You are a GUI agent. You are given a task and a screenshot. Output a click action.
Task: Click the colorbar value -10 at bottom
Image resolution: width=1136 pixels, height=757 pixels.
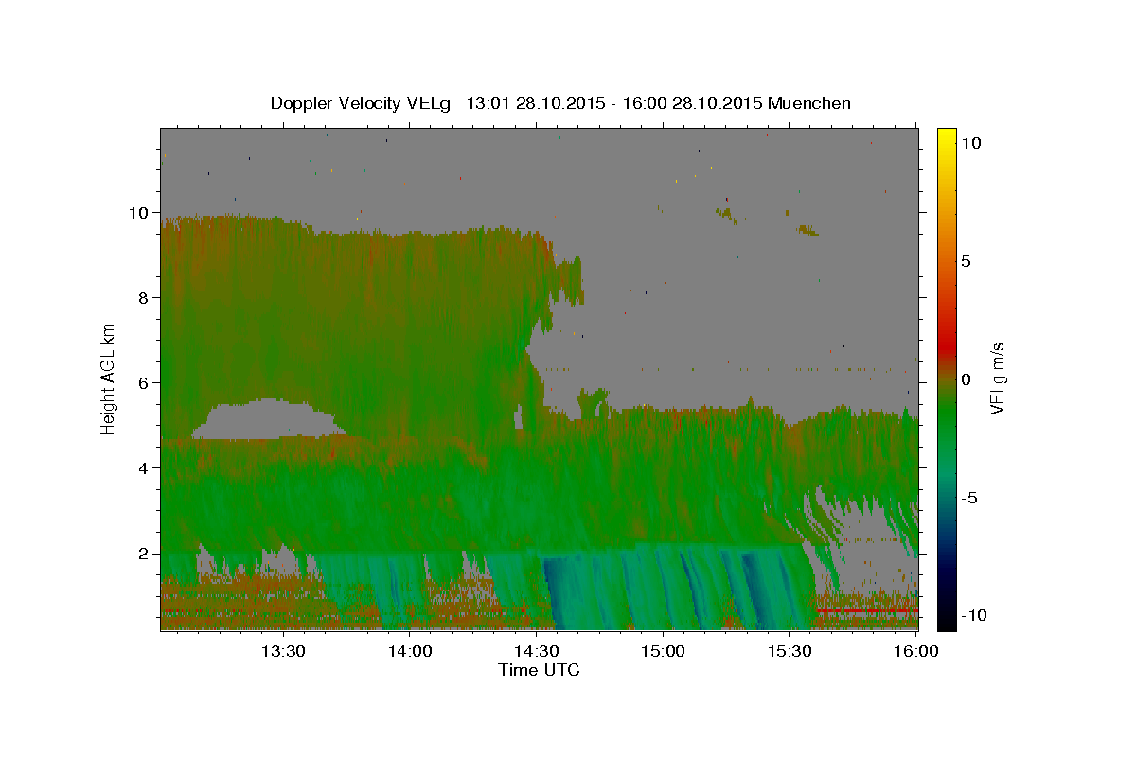tap(972, 616)
